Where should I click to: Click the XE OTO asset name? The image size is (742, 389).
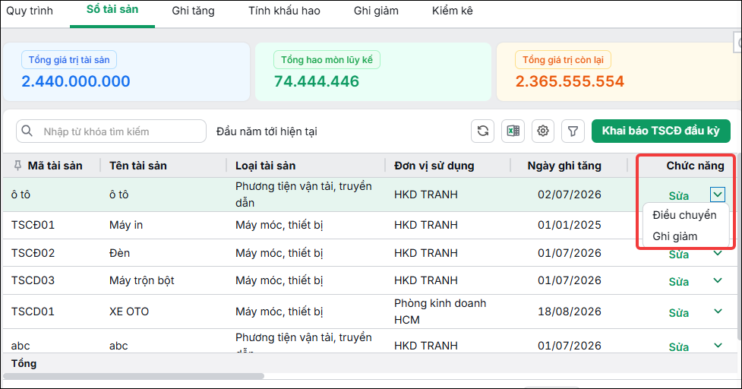point(128,312)
